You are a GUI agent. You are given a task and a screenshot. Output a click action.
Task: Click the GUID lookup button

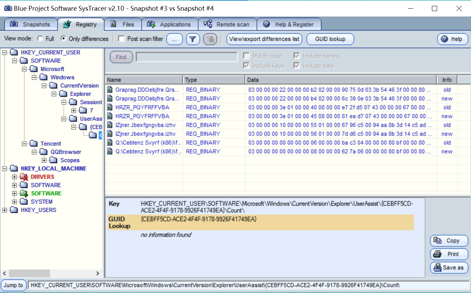pos(330,39)
